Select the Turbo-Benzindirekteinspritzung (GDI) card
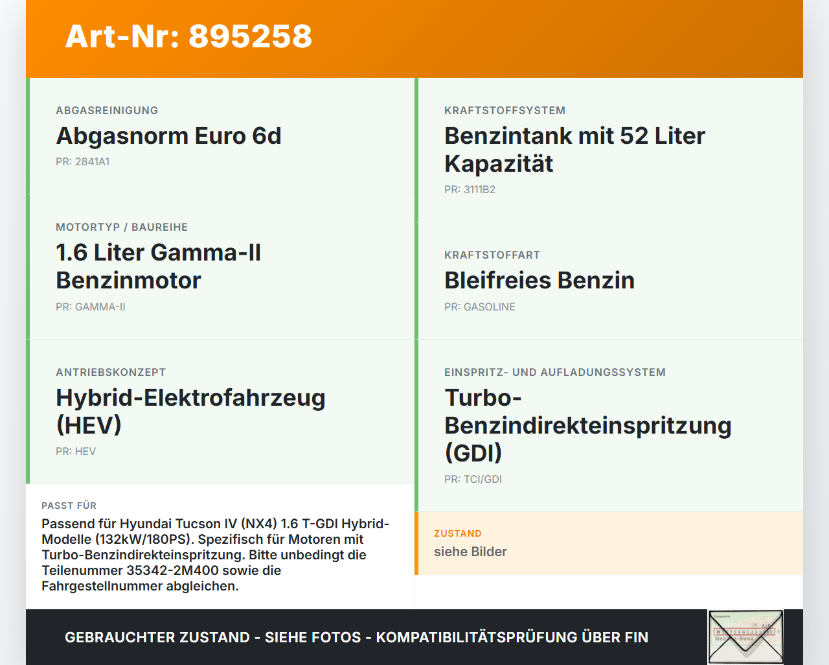Viewport: 829px width, 665px height. (609, 426)
